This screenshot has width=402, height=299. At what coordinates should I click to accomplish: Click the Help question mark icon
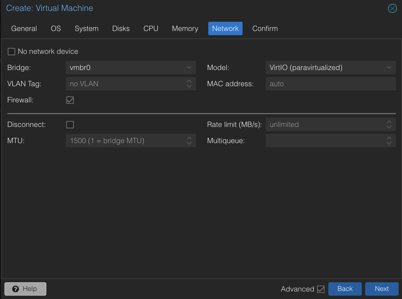16,289
